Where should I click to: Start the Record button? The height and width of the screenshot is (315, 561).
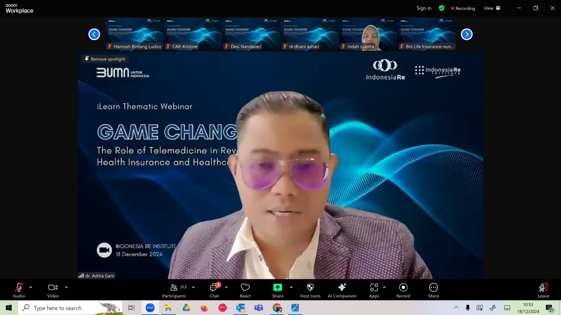pos(403,290)
